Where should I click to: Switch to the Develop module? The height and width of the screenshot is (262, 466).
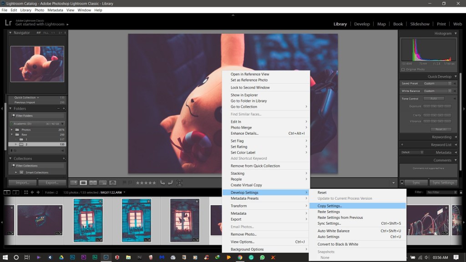point(362,24)
